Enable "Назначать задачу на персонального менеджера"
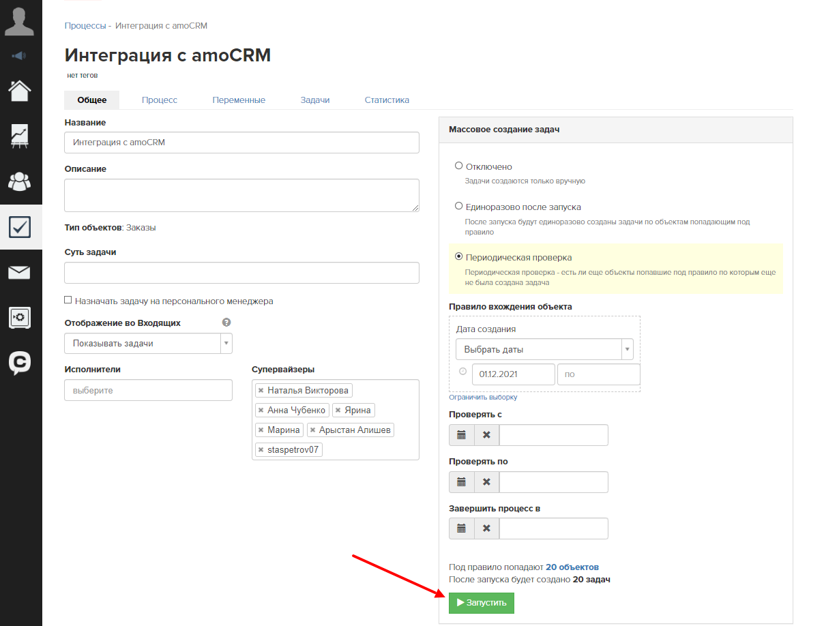Screen dimensions: 839x626 68,299
